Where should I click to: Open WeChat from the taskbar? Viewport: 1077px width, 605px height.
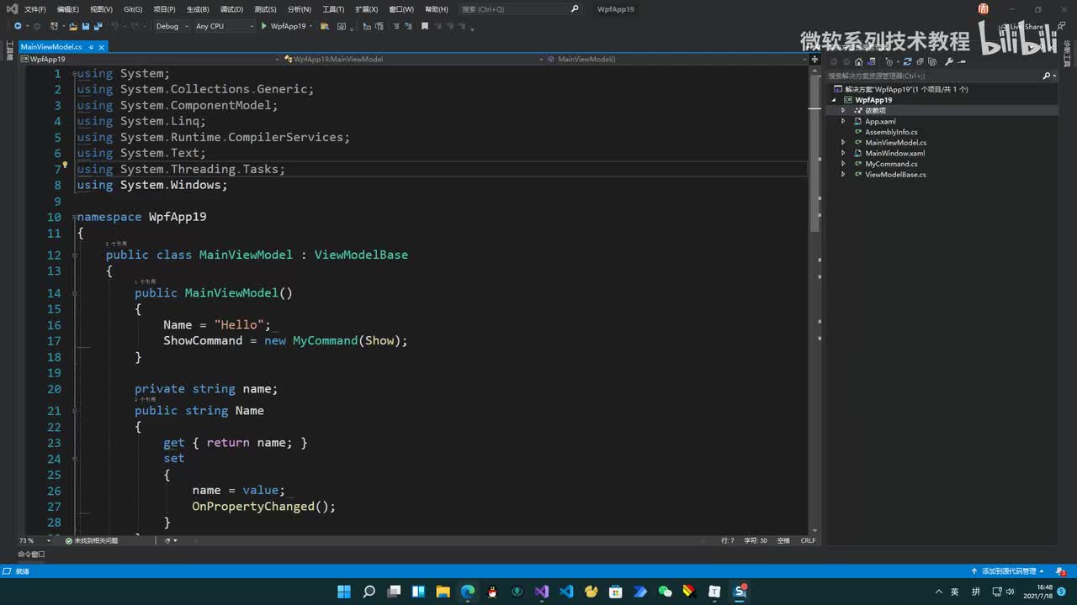point(665,592)
